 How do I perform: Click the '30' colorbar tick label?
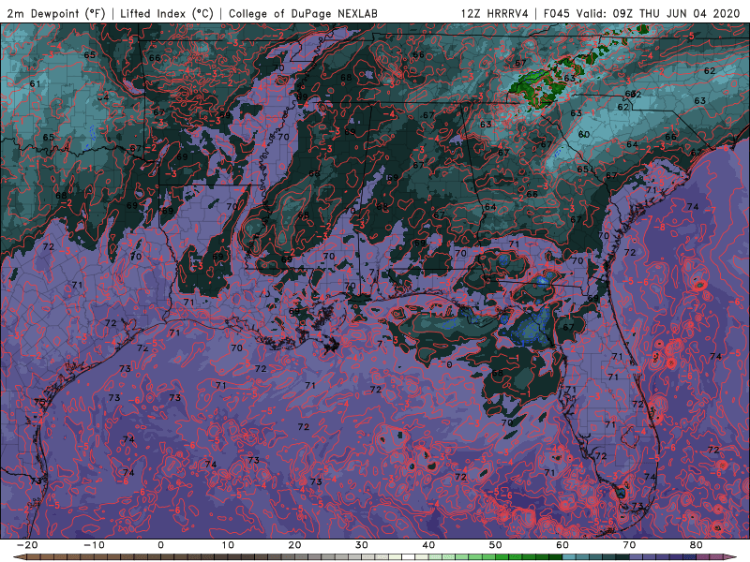point(362,545)
